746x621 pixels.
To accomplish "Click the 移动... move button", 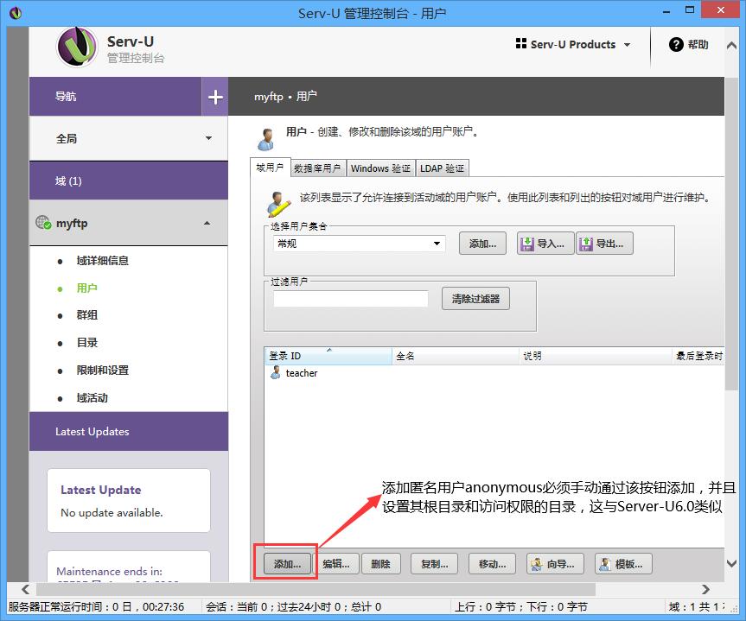I will point(493,564).
